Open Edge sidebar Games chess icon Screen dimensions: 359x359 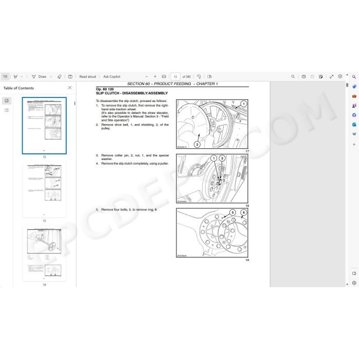[x=354, y=106]
